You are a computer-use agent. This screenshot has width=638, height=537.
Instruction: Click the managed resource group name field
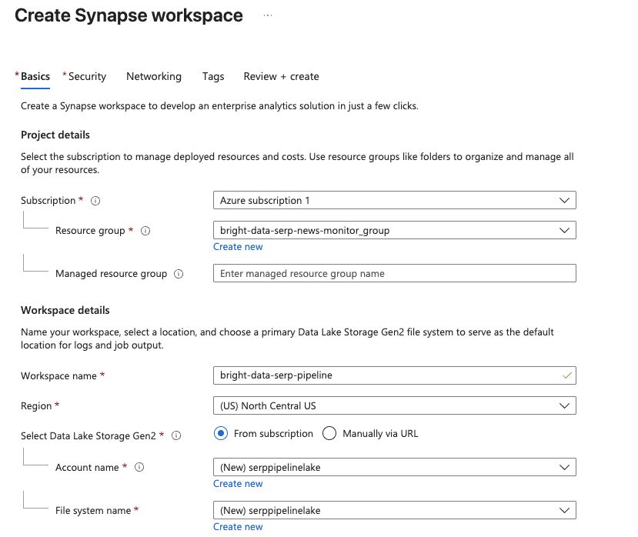(394, 273)
